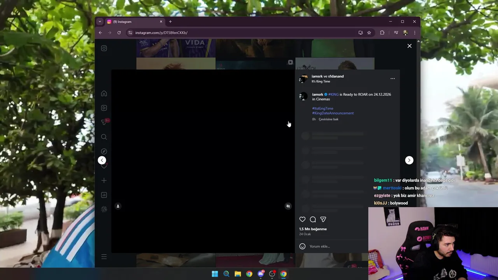This screenshot has height=280, width=498.
Task: Open the #KingDateAnnouncement hashtag
Action: tap(333, 113)
